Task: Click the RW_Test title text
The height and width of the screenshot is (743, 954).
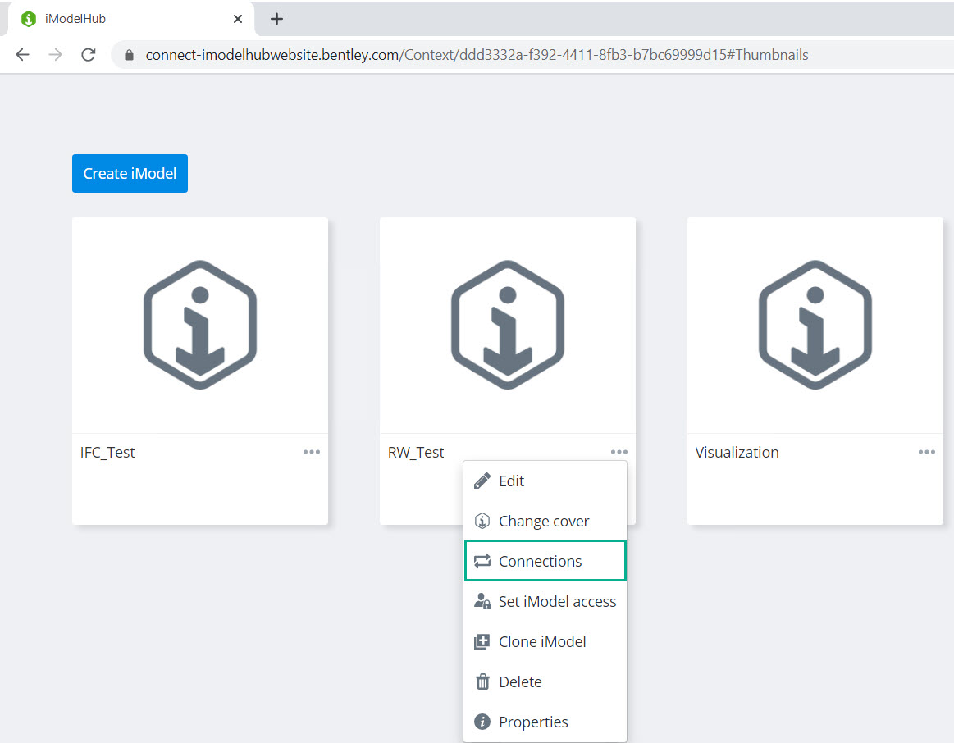Action: pos(416,453)
